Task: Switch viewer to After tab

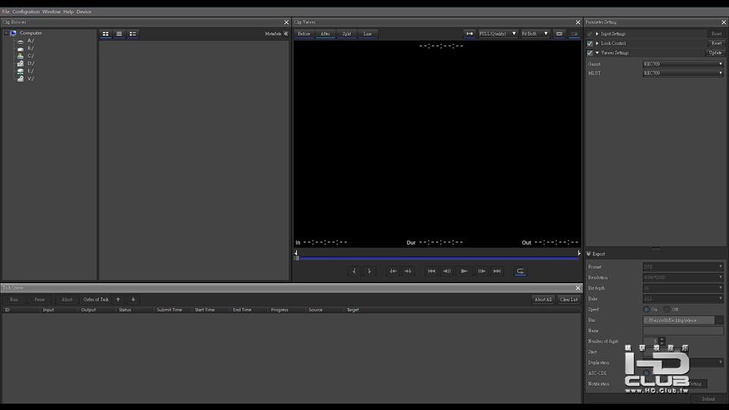Action: coord(325,33)
